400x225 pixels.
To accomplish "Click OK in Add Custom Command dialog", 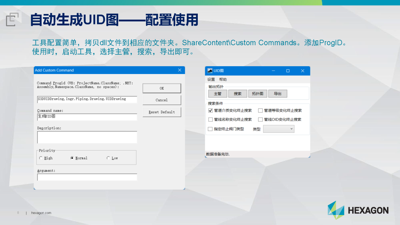I will 162,88.
